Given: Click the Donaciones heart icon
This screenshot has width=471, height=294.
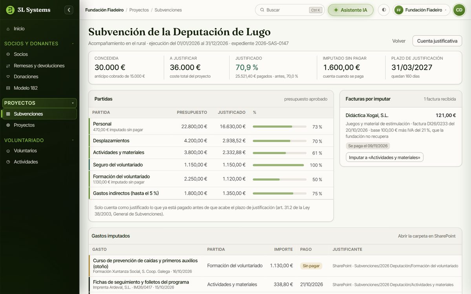Looking at the screenshot, I should (8, 77).
